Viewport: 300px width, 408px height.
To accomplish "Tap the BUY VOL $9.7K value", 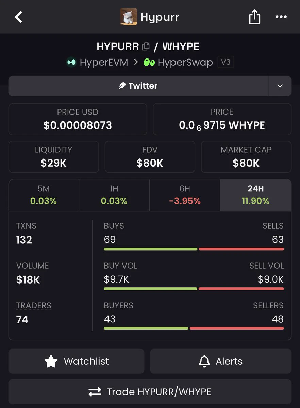I will click(116, 279).
